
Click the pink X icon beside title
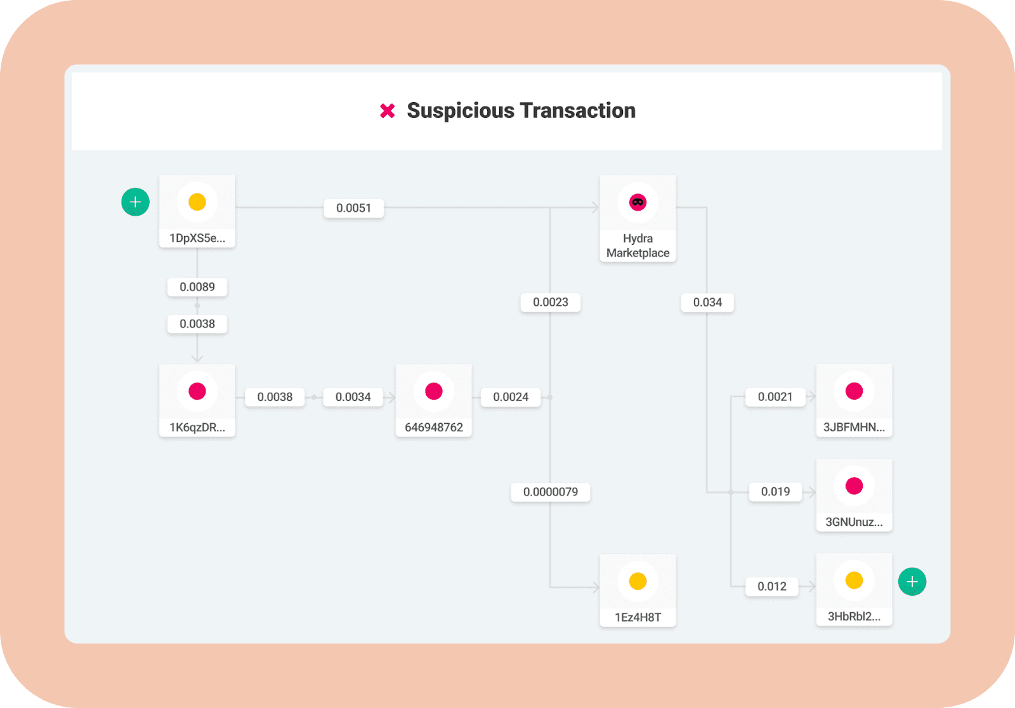387,111
